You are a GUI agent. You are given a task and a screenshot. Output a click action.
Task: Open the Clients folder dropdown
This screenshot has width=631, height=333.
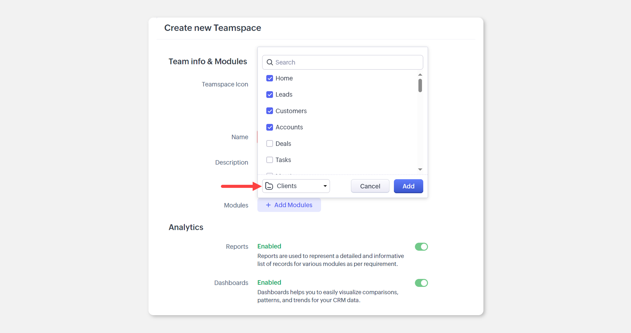click(295, 186)
